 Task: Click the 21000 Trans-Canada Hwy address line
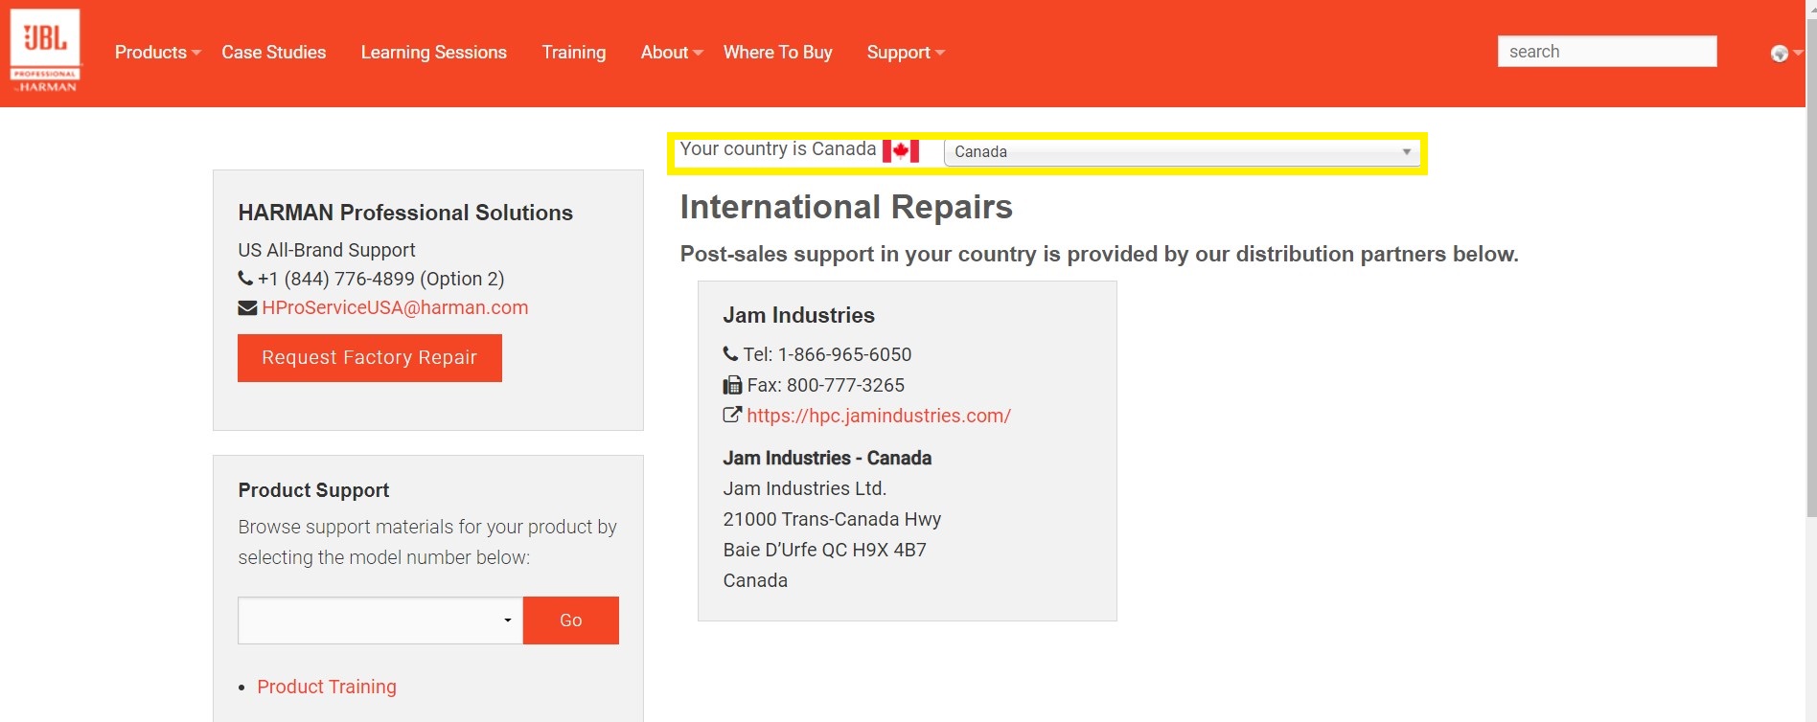(832, 519)
